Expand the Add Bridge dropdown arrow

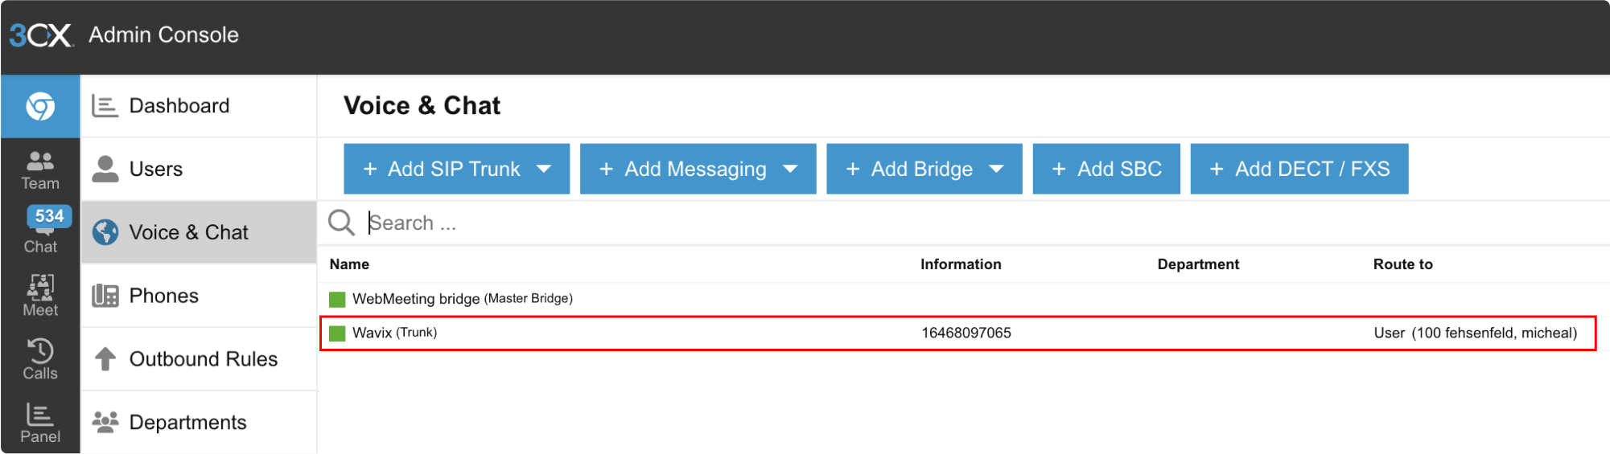coord(996,169)
